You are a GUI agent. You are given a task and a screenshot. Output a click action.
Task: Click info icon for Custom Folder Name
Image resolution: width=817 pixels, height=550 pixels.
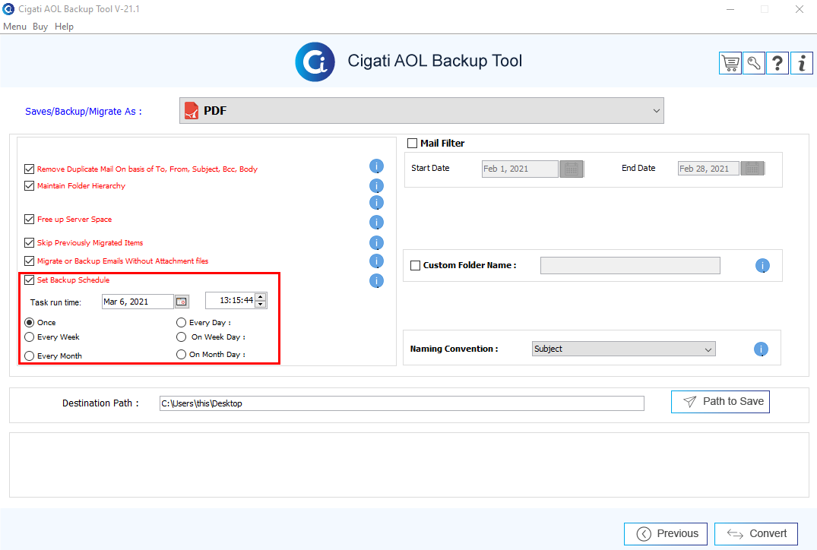[x=762, y=266]
